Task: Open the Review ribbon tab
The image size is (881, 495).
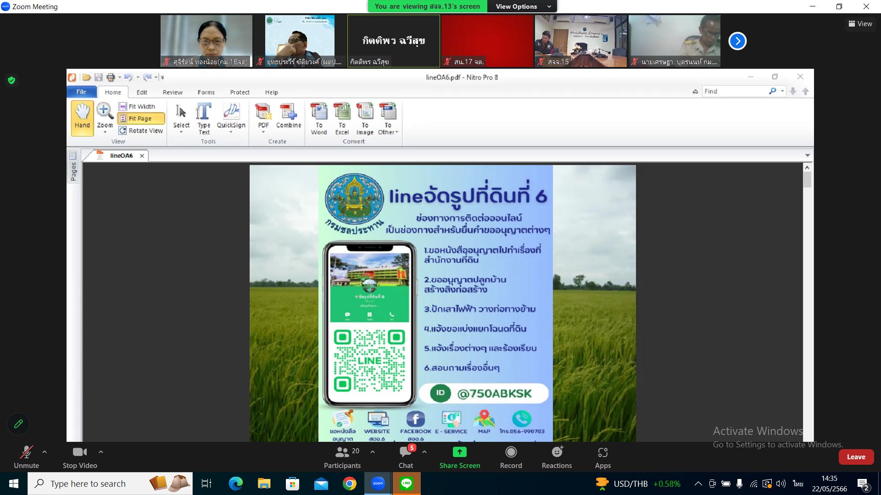Action: point(173,92)
